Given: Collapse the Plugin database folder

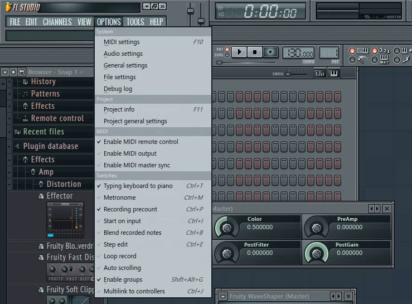Looking at the screenshot, I should point(50,146).
